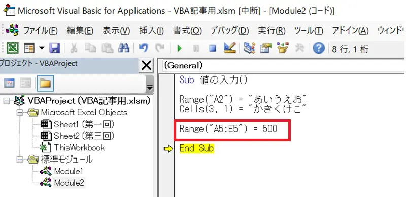This screenshot has width=406, height=197.
Task: Open the Insert object dropdown arrow
Action: click(x=42, y=48)
